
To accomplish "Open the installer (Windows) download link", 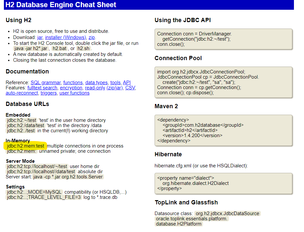I will (66, 37).
